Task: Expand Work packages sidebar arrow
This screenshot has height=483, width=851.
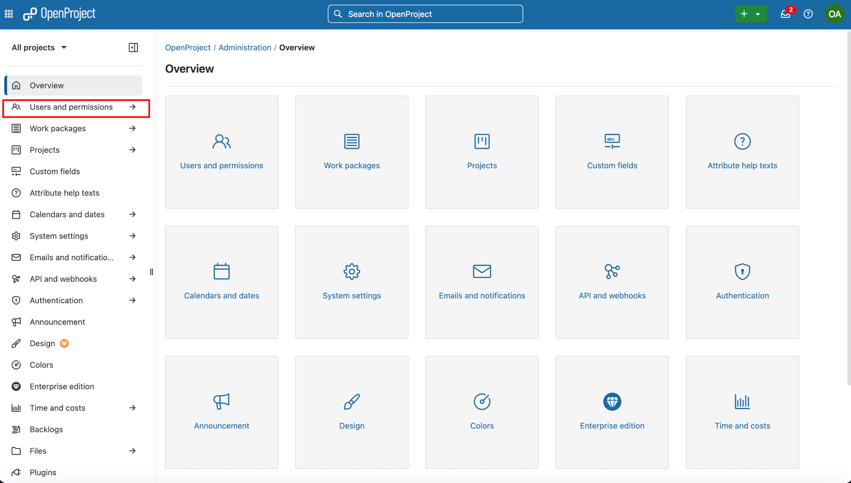Action: [x=133, y=128]
